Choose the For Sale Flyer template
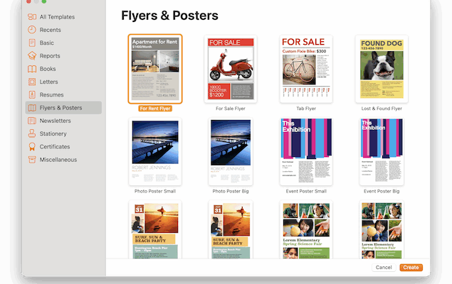The width and height of the screenshot is (452, 284). (x=230, y=69)
